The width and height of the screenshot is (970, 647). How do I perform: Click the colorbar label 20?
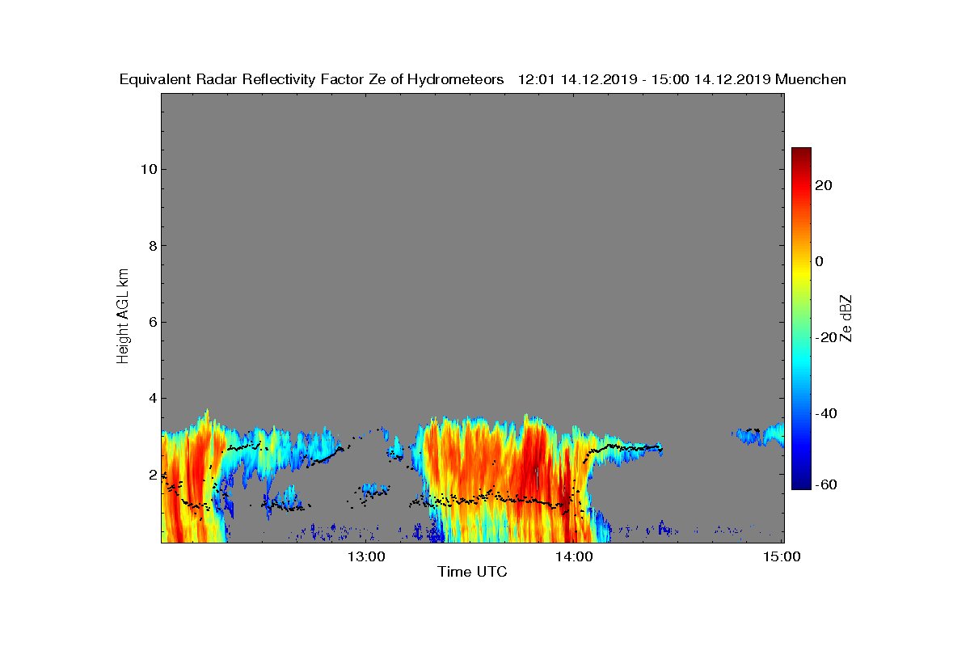pyautogui.click(x=824, y=185)
